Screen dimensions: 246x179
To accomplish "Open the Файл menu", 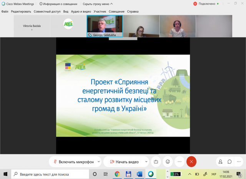I will (x=5, y=12).
